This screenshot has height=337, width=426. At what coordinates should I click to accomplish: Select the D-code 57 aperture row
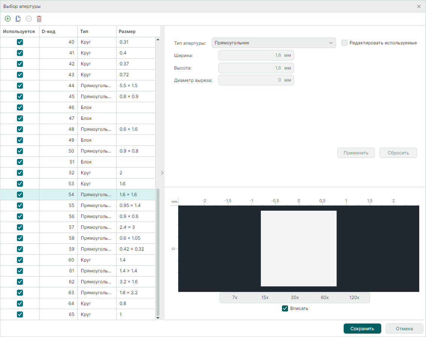pyautogui.click(x=94, y=227)
